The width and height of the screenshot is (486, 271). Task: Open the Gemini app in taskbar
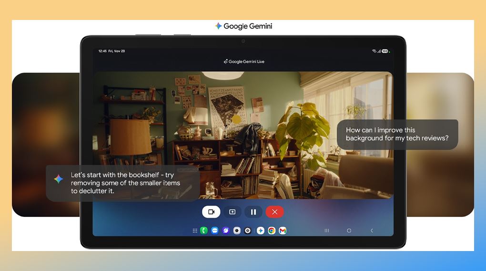click(261, 231)
